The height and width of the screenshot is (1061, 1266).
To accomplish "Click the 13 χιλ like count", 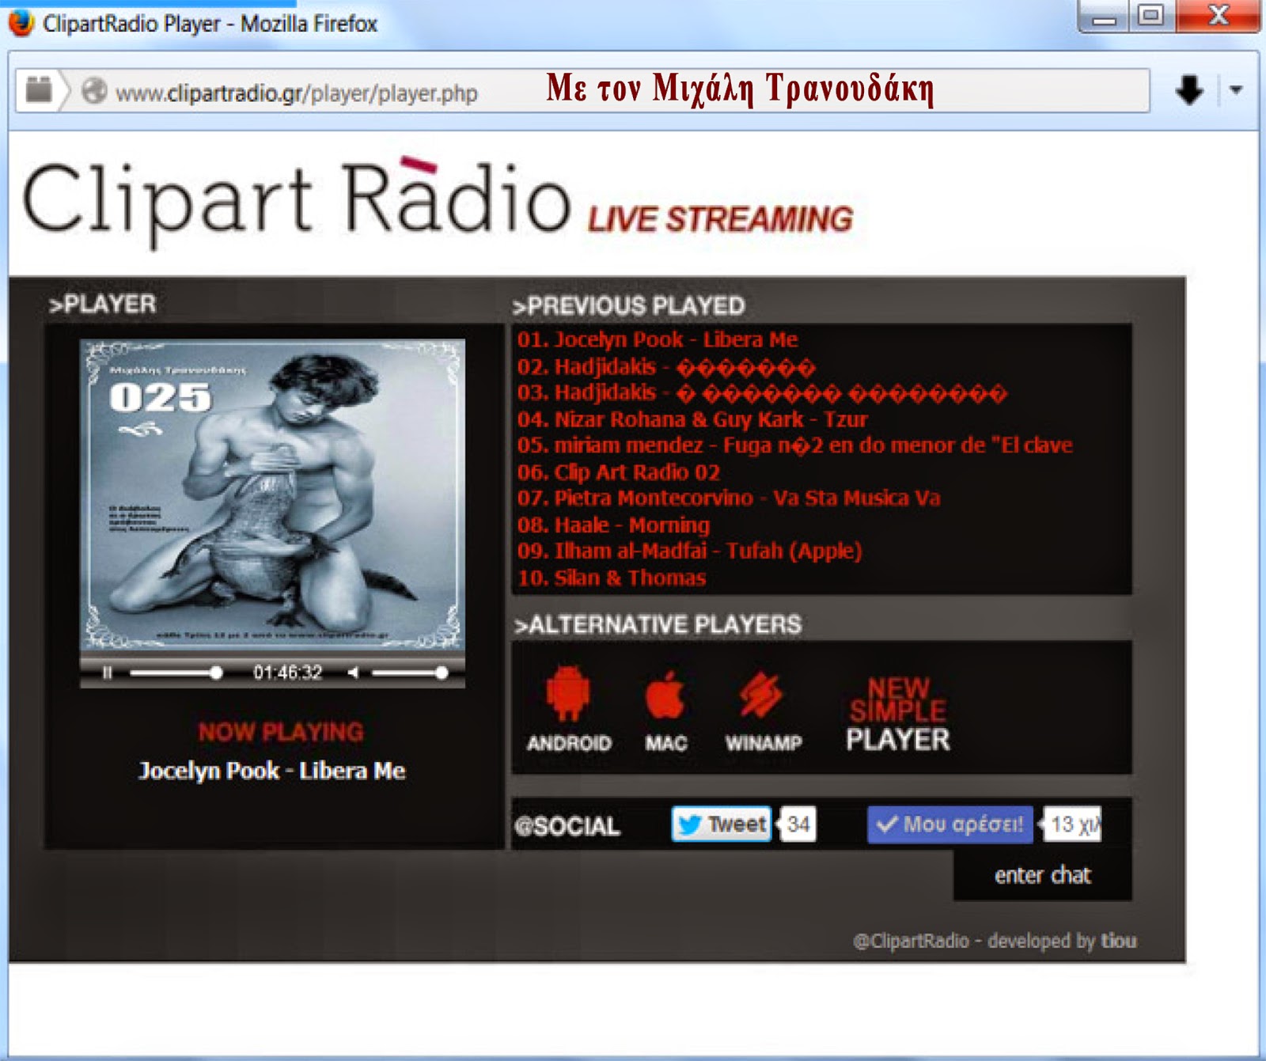I will click(x=1072, y=824).
